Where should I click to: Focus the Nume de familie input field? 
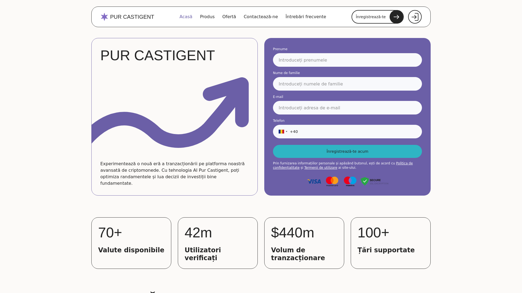(347, 84)
